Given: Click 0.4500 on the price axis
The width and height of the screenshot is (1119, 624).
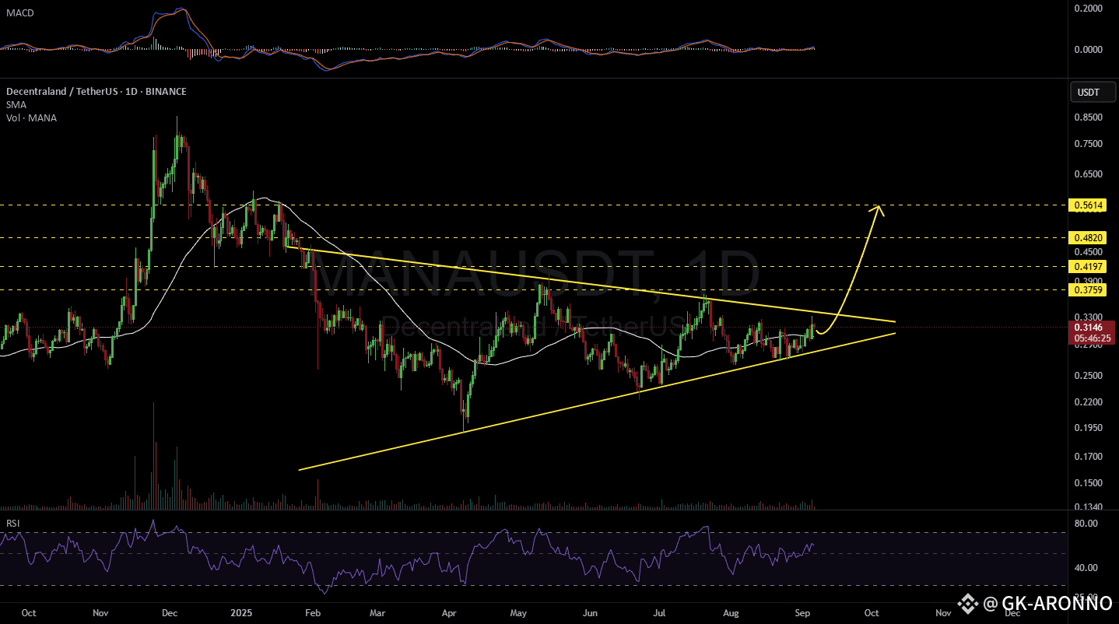Looking at the screenshot, I should 1089,252.
